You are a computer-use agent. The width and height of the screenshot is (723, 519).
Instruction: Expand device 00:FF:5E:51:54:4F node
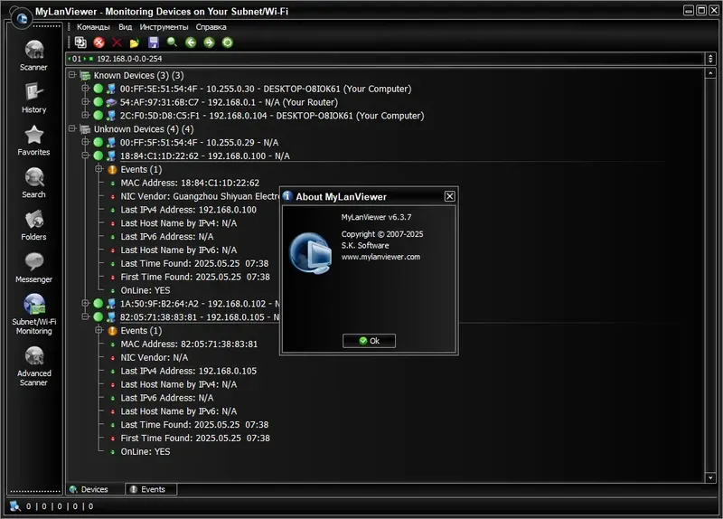tap(85, 88)
